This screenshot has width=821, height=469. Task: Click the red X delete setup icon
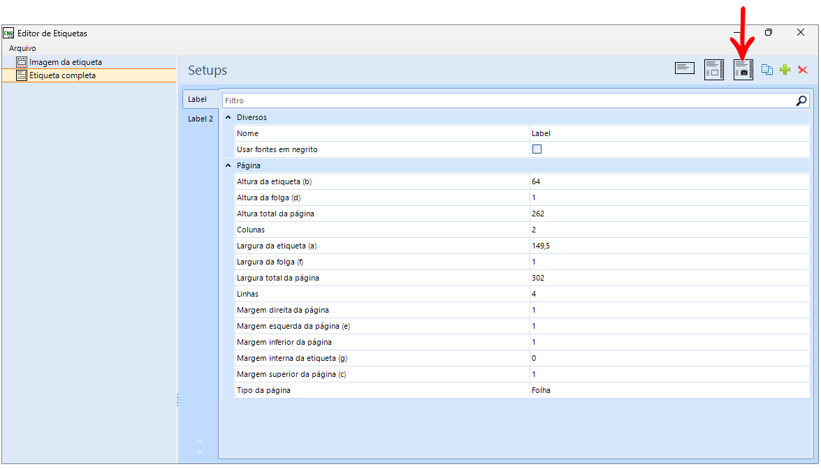coord(803,70)
